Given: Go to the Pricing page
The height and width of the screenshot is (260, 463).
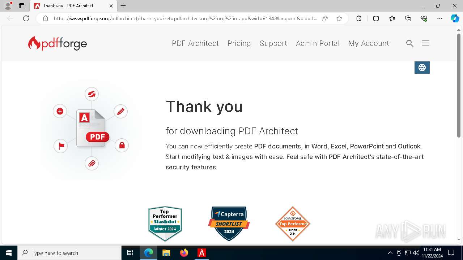Looking at the screenshot, I should [239, 43].
